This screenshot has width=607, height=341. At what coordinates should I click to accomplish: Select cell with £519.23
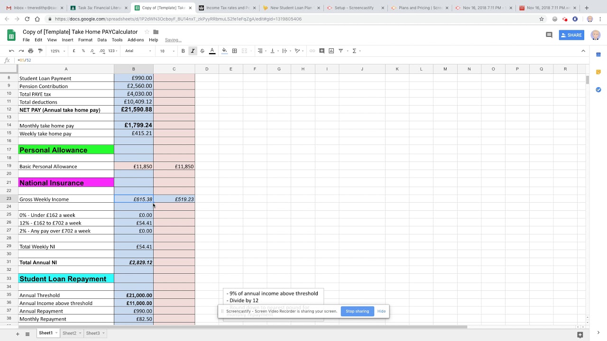(174, 199)
